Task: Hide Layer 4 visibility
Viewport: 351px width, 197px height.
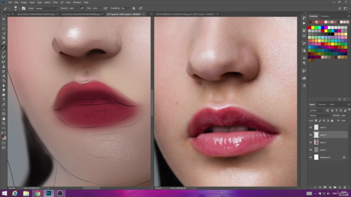Action: click(x=310, y=142)
